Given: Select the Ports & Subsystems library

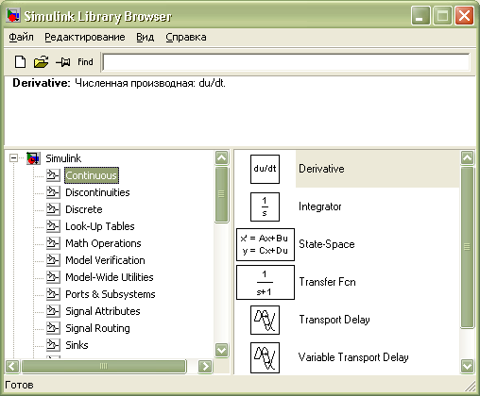Looking at the screenshot, I should click(x=111, y=294).
